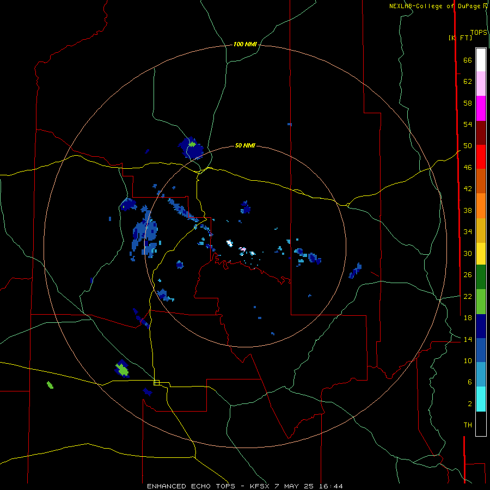This screenshot has height=490, width=490.
Task: Select the 22 legend value
Action: 468,296
